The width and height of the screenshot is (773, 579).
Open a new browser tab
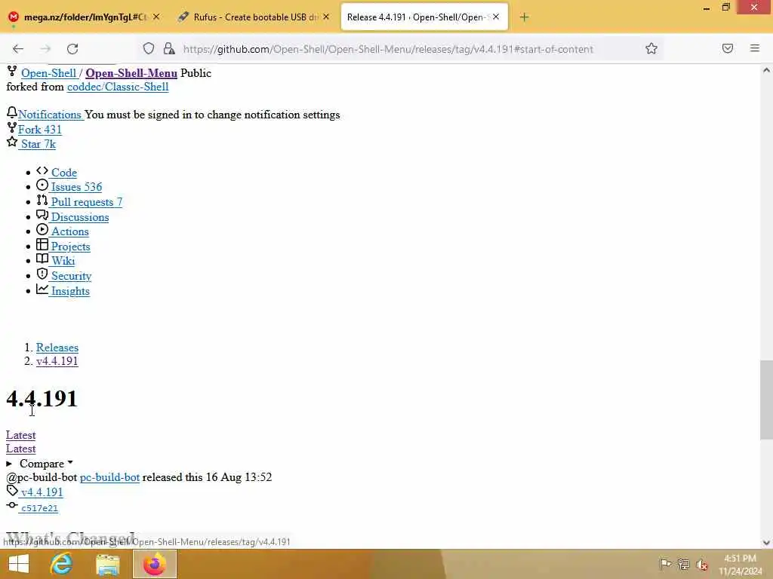point(524,17)
